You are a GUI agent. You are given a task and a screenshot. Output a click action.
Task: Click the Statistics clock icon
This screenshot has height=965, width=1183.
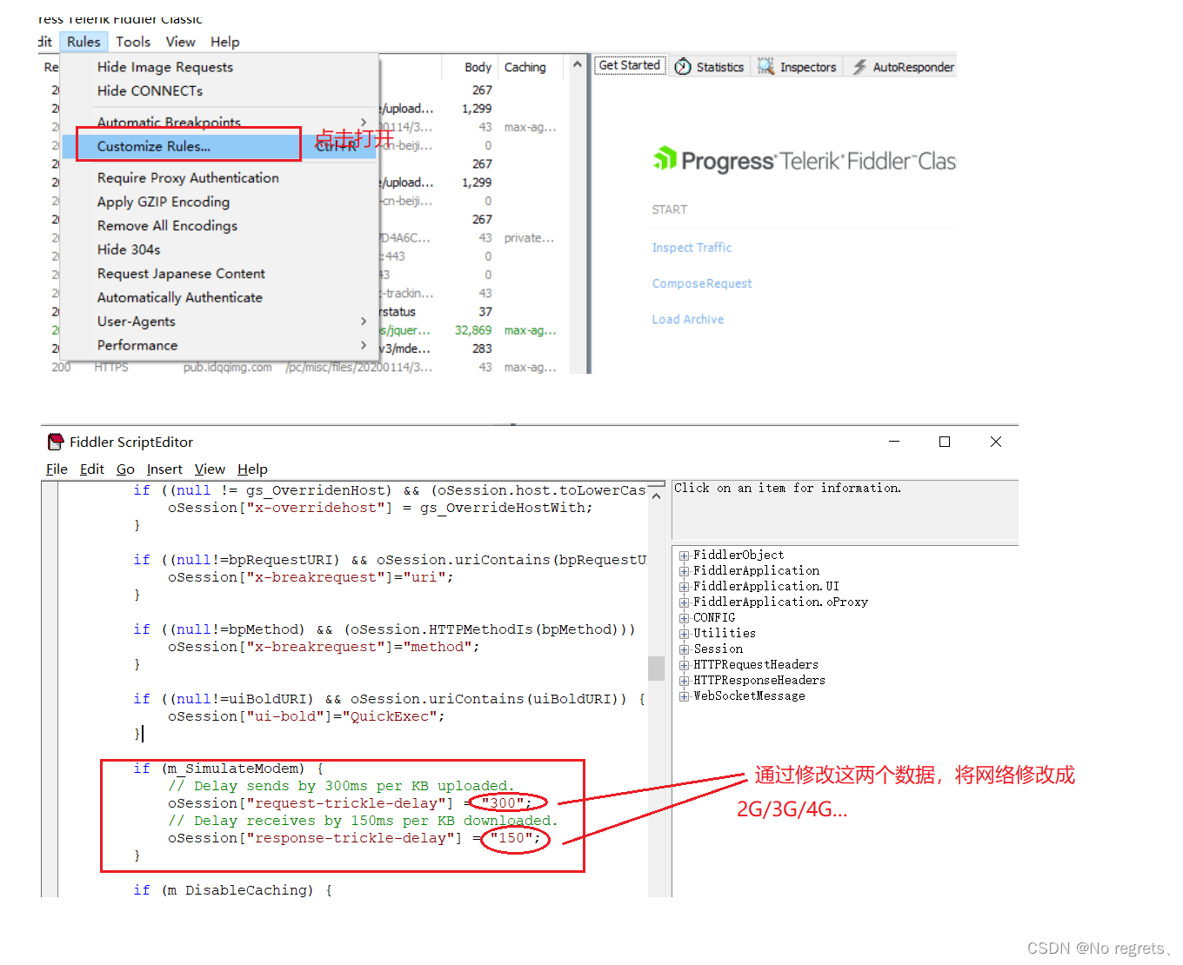tap(684, 66)
